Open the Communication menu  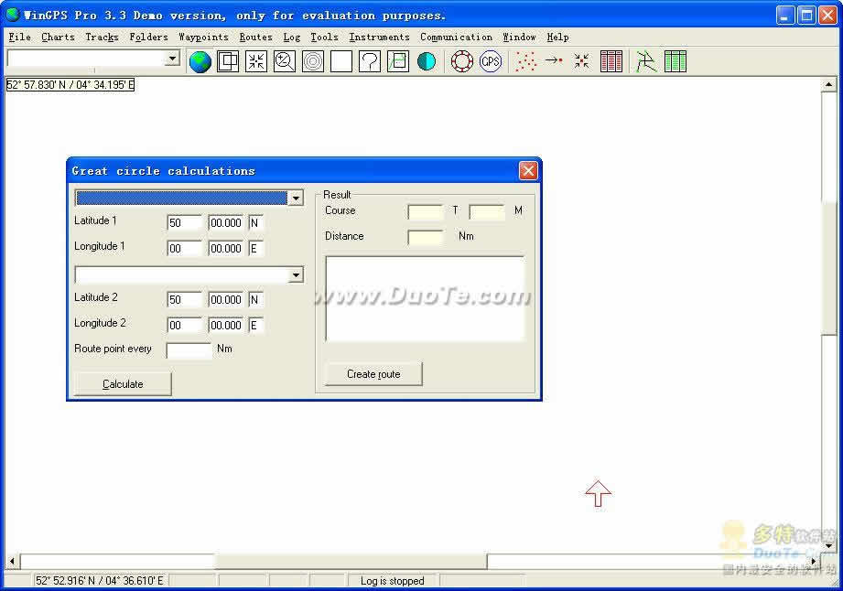(x=456, y=38)
